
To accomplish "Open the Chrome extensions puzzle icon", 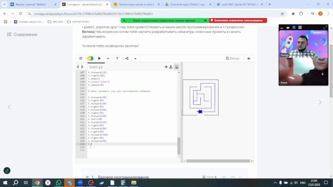I will [301, 14].
